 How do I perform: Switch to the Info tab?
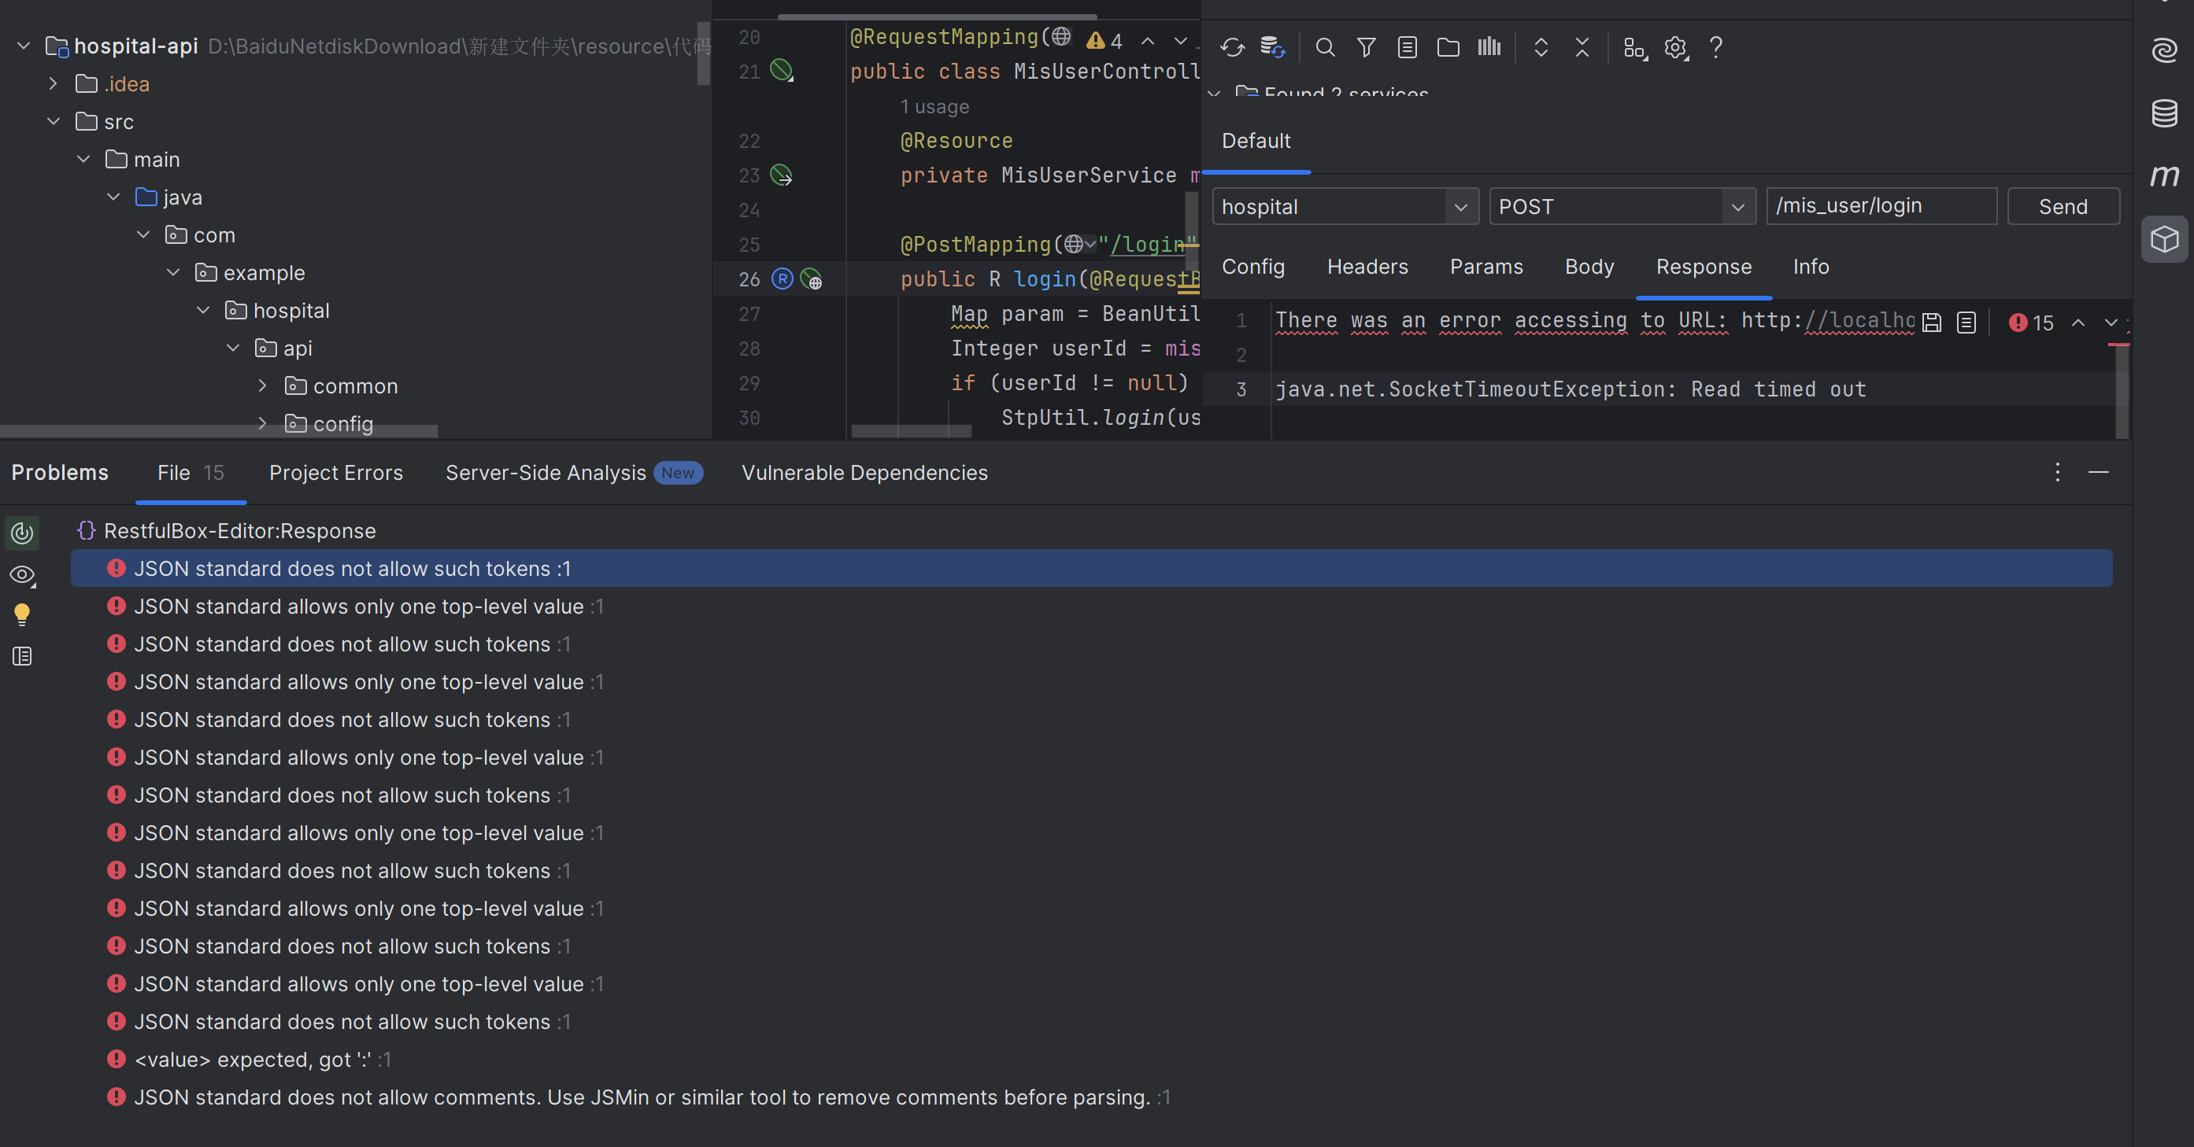1811,267
